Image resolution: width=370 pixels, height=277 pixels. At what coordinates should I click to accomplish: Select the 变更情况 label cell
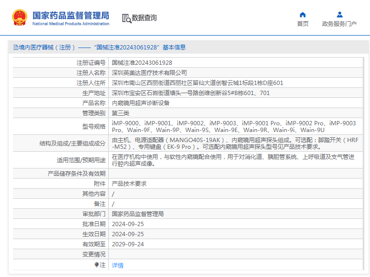(x=61, y=254)
